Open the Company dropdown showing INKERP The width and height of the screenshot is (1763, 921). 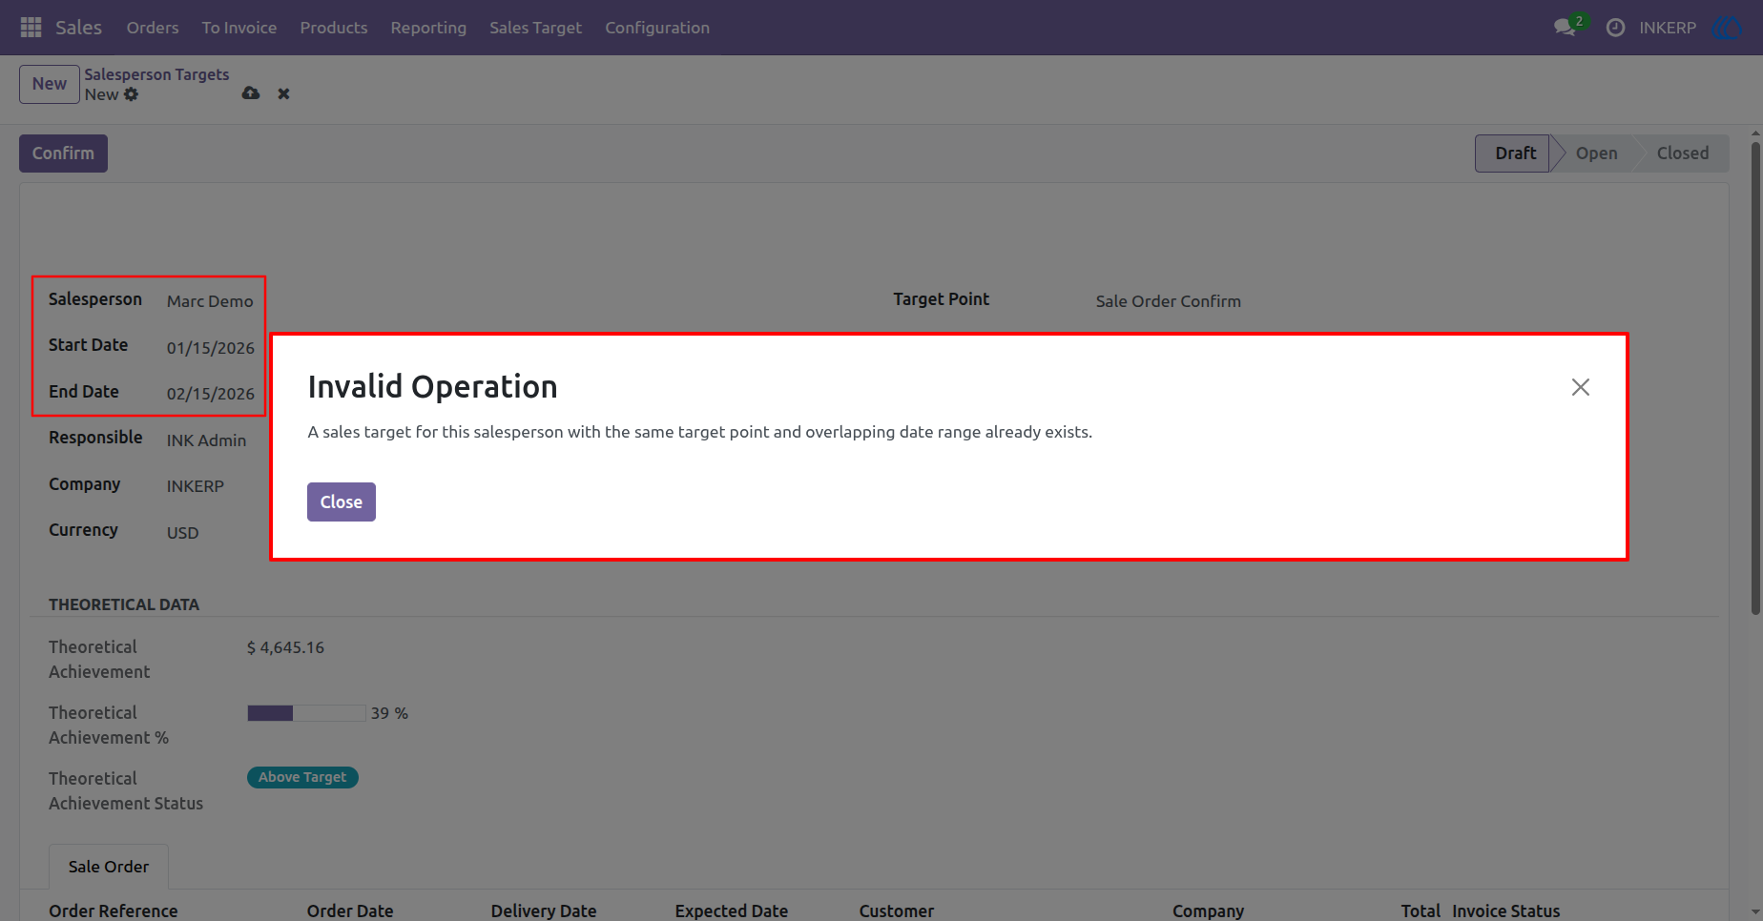click(x=196, y=486)
